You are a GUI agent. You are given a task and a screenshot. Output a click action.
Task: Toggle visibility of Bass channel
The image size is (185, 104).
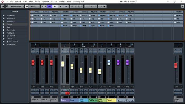[3, 27]
